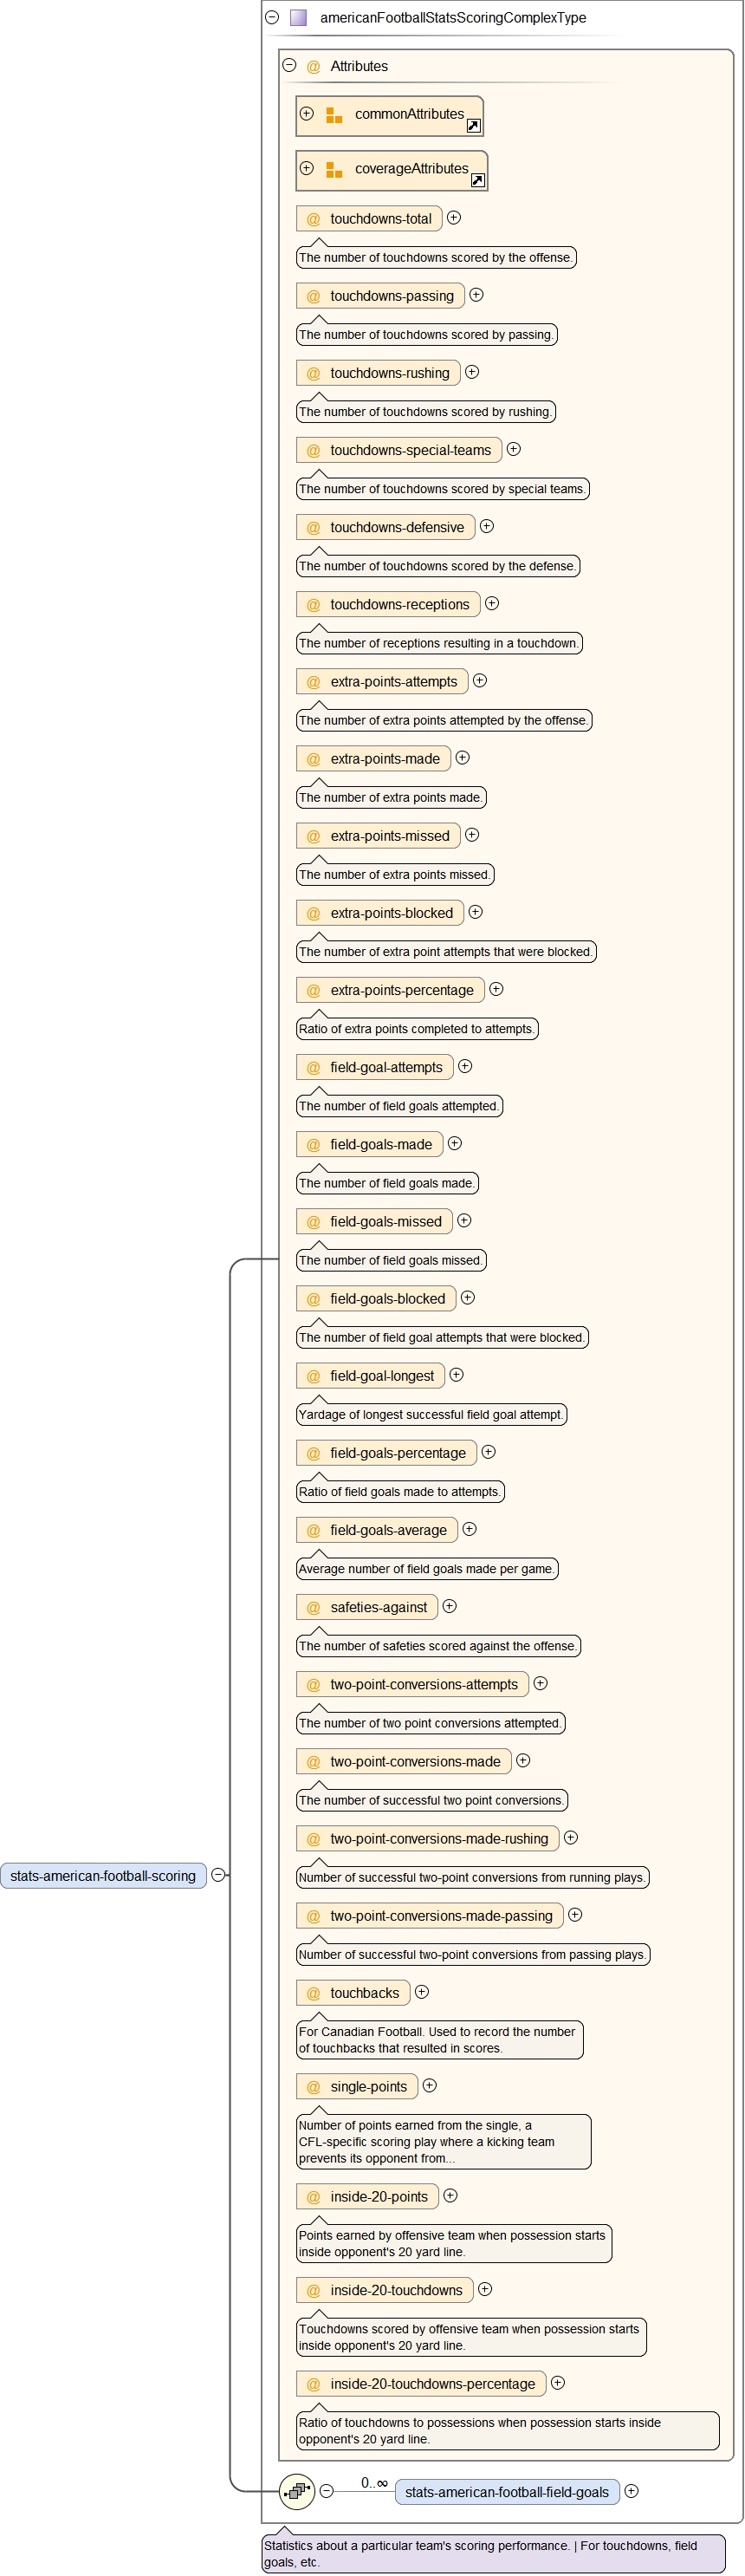Screen dimensions: 745x2576
Task: Click the coverageAttributes group icon
Action: pyautogui.click(x=334, y=171)
